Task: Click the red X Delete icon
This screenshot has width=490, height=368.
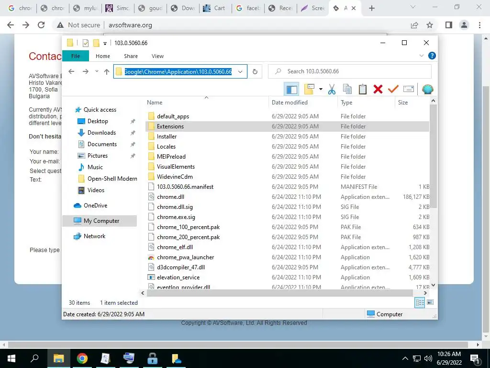Action: click(x=378, y=90)
